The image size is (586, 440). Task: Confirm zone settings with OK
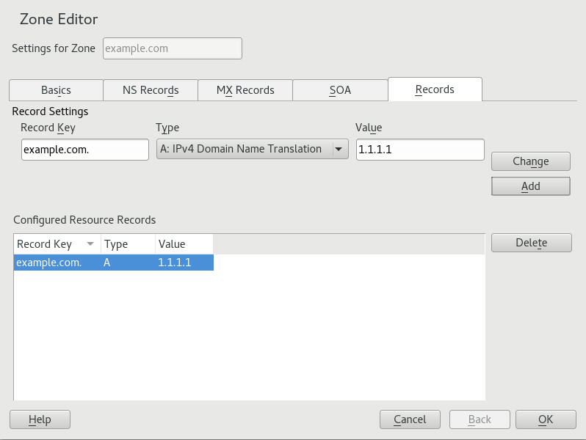546,419
